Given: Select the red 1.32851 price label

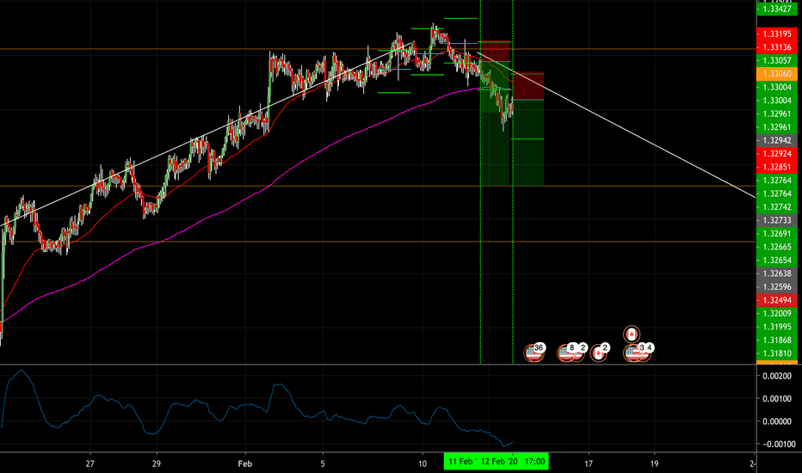Looking at the screenshot, I should pos(777,167).
